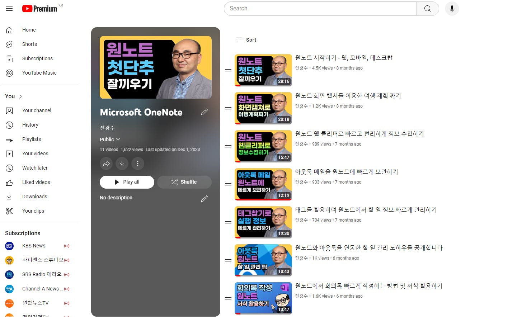Grab reorder handle for 아웃룩을 연동한 할 일 video

[x=228, y=260]
